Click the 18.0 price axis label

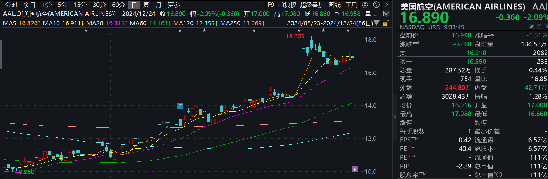(370, 40)
